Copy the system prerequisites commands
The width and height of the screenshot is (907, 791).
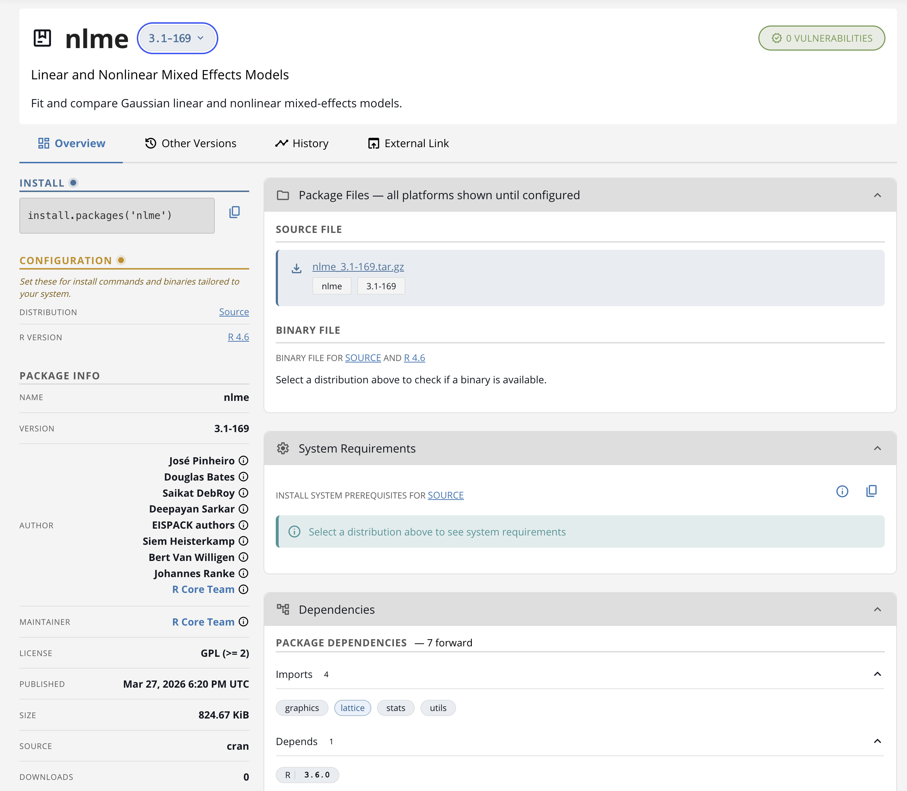(x=871, y=491)
